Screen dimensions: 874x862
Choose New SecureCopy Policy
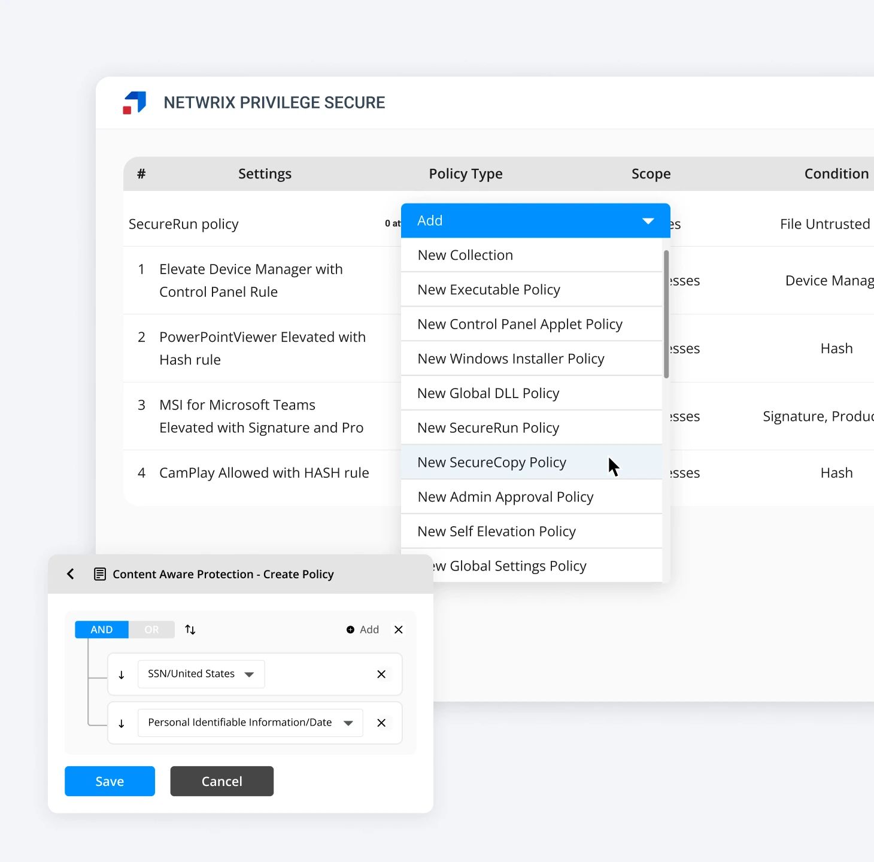tap(532, 462)
